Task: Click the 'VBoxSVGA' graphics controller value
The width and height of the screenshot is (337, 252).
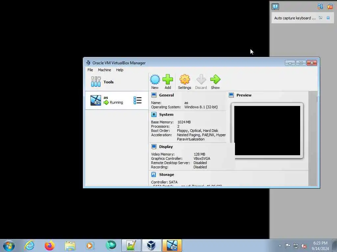Action: click(x=202, y=158)
